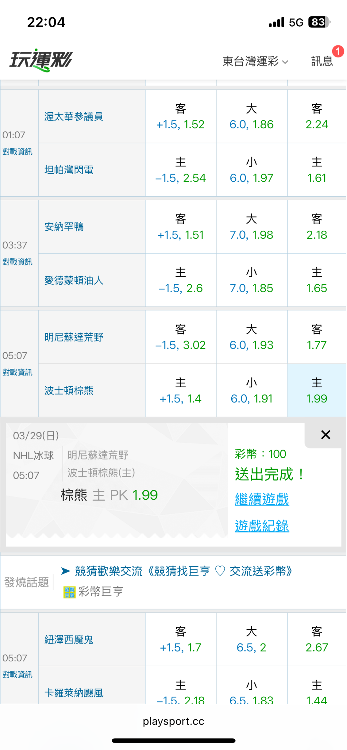Image resolution: width=347 pixels, height=750 pixels.
Task: Select 客 2.24 moneyline for Ottawa
Action: point(316,116)
